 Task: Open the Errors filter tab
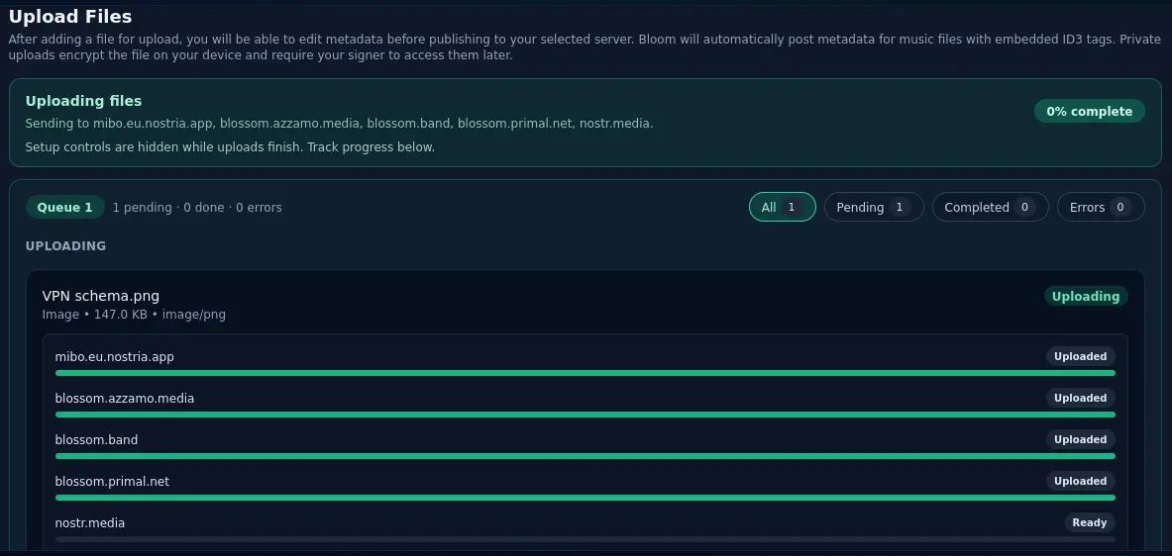1100,207
